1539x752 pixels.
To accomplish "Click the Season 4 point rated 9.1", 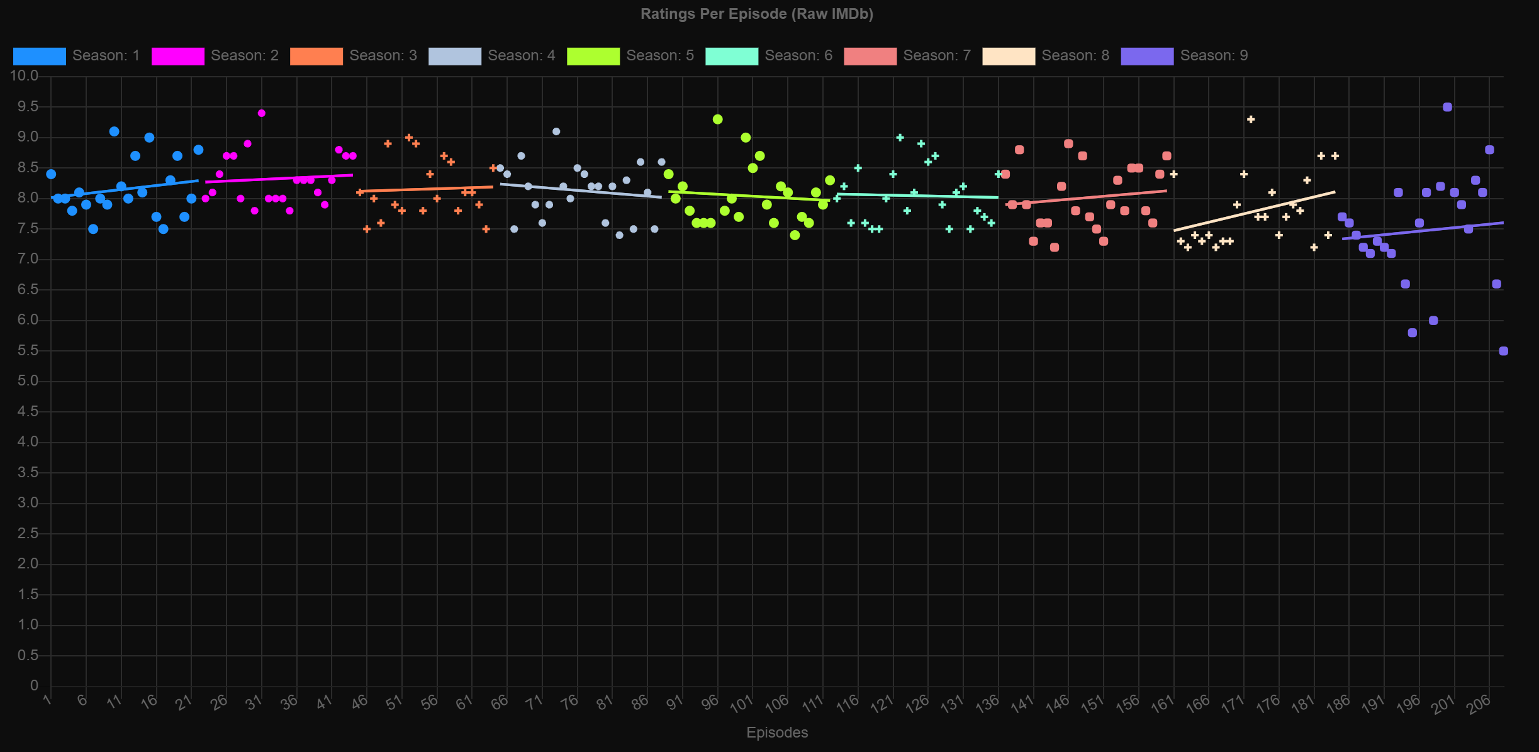I will [556, 131].
